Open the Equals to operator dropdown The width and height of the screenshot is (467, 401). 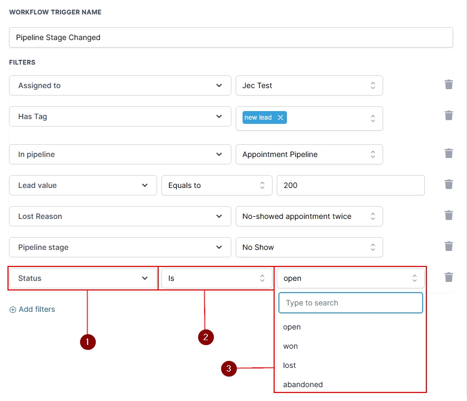tap(216, 185)
